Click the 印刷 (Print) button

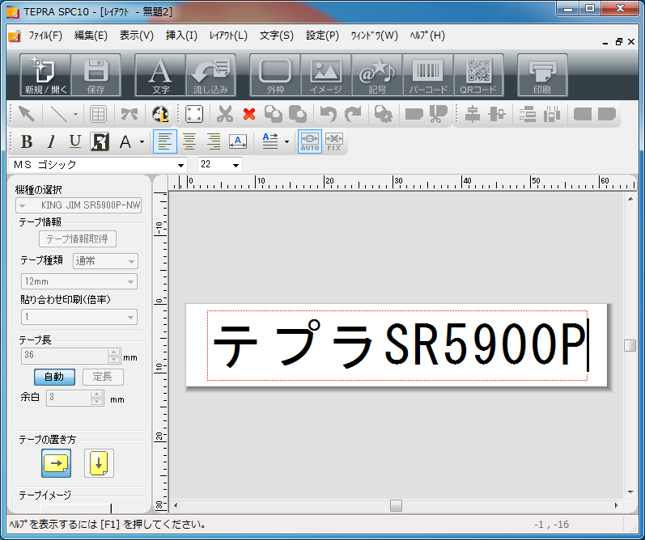click(x=542, y=75)
